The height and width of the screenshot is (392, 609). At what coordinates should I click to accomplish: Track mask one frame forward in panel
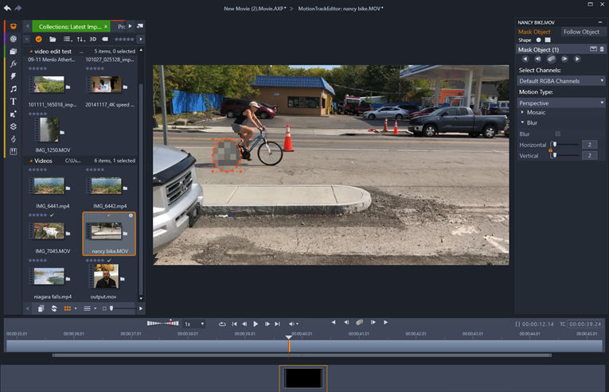click(x=564, y=59)
